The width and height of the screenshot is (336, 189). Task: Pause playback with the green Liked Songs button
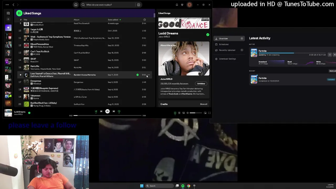19,13
